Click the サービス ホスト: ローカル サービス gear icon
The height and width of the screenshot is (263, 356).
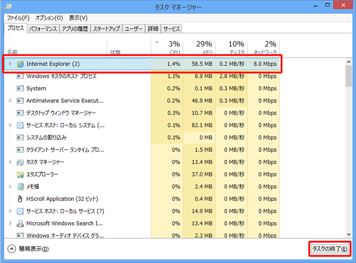20,211
